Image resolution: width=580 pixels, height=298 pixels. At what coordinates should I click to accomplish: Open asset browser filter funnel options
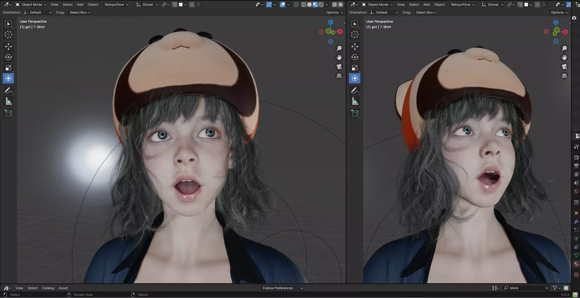tap(556, 288)
